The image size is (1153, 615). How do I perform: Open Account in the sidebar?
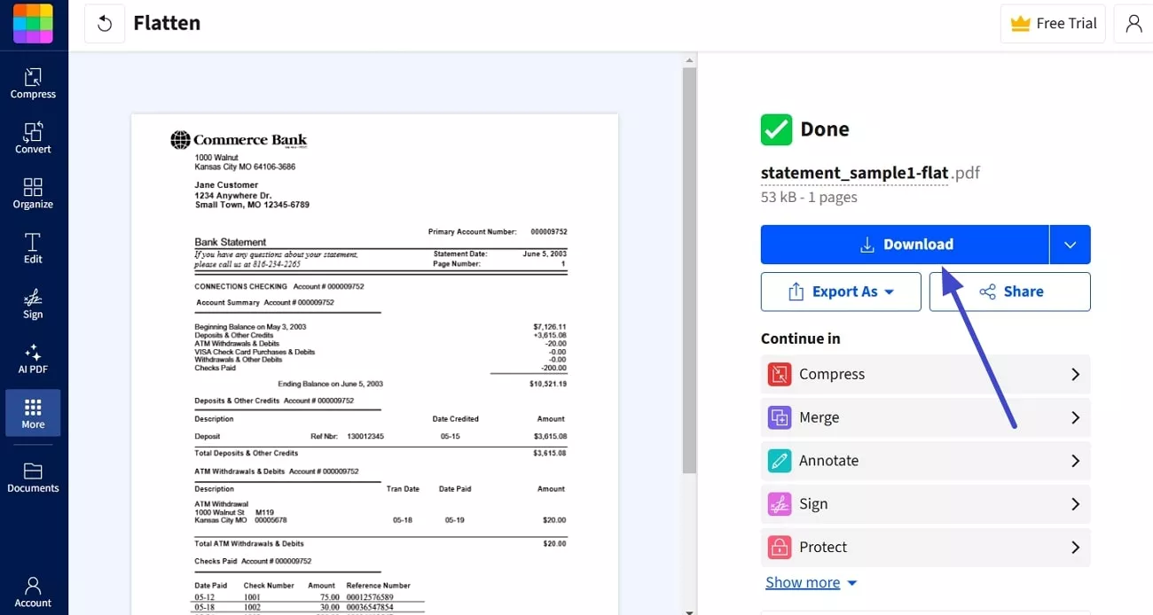pos(33,591)
